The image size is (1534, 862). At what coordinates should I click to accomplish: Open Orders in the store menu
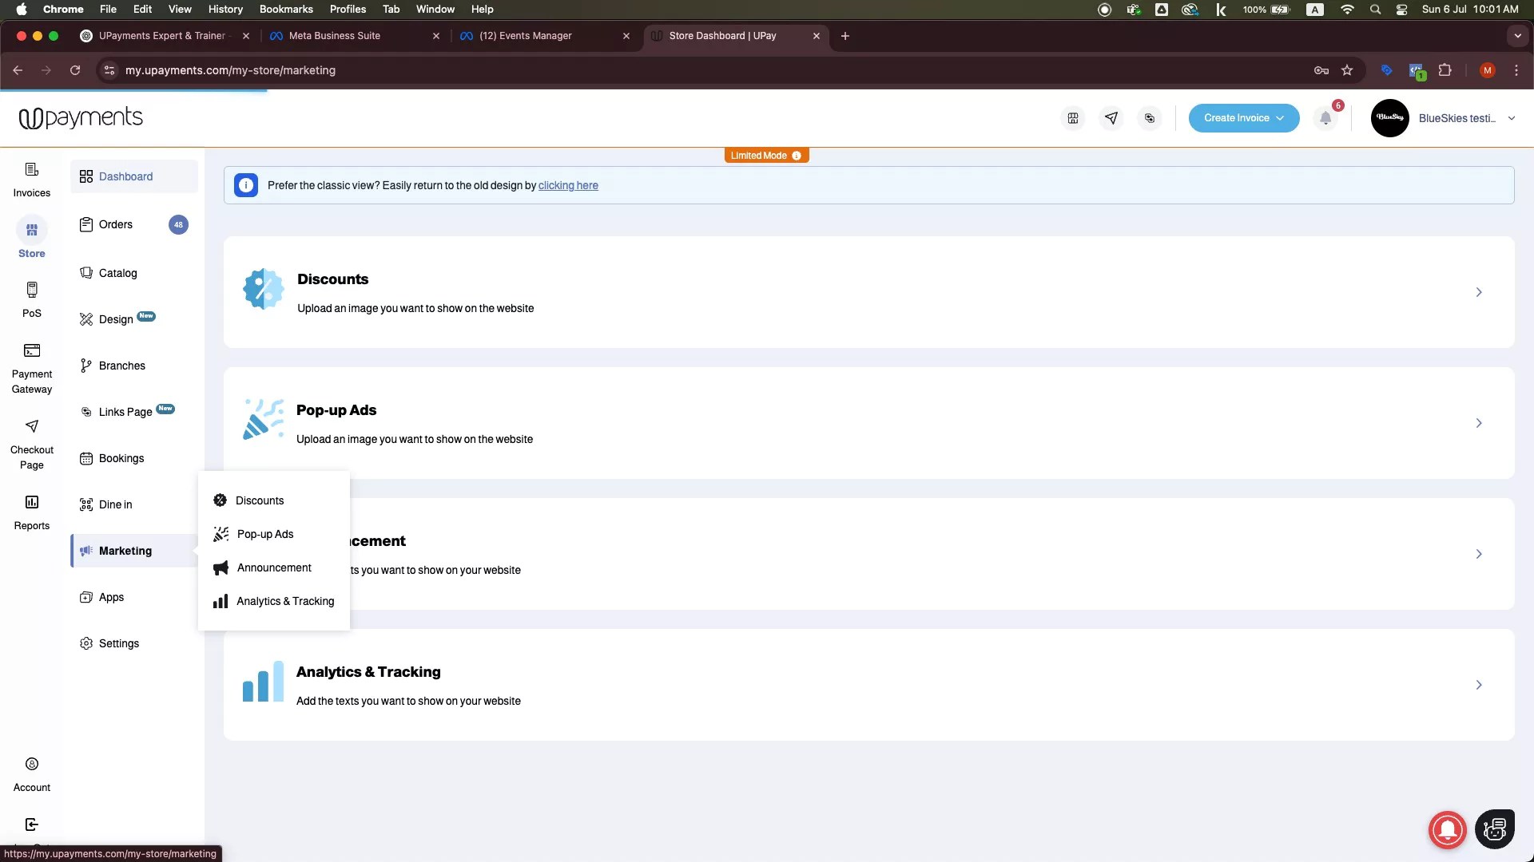[x=116, y=224]
